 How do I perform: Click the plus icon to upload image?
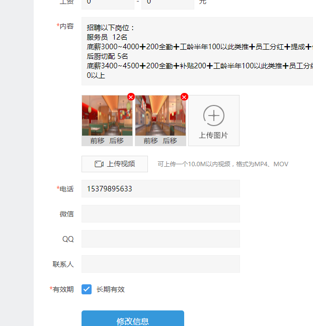pos(213,116)
